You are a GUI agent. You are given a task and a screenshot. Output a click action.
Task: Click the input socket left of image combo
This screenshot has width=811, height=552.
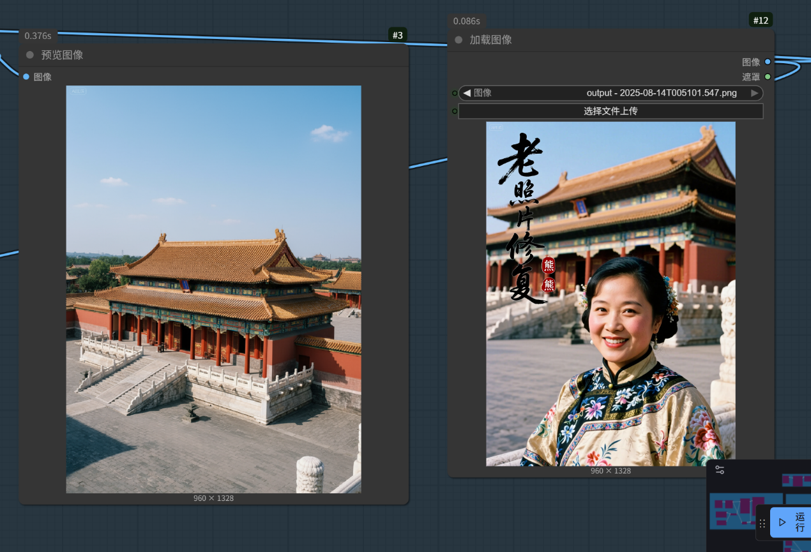[455, 93]
